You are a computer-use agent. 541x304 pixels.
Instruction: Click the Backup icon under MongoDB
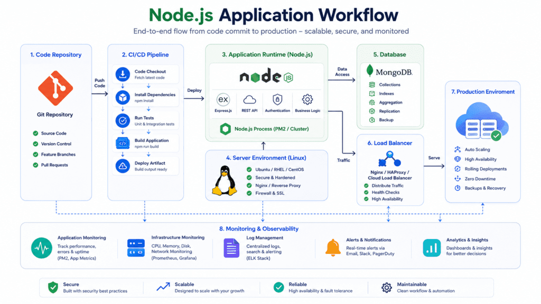(x=372, y=120)
